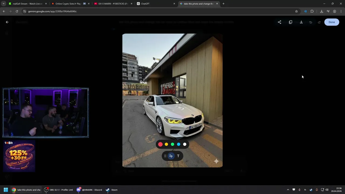View site information icon in address bar

click(25, 11)
